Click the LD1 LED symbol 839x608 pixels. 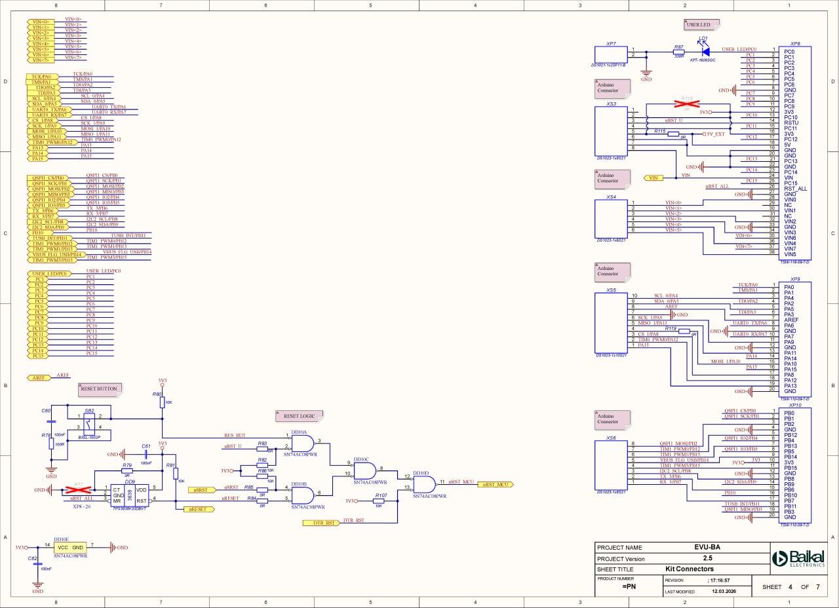(x=705, y=51)
